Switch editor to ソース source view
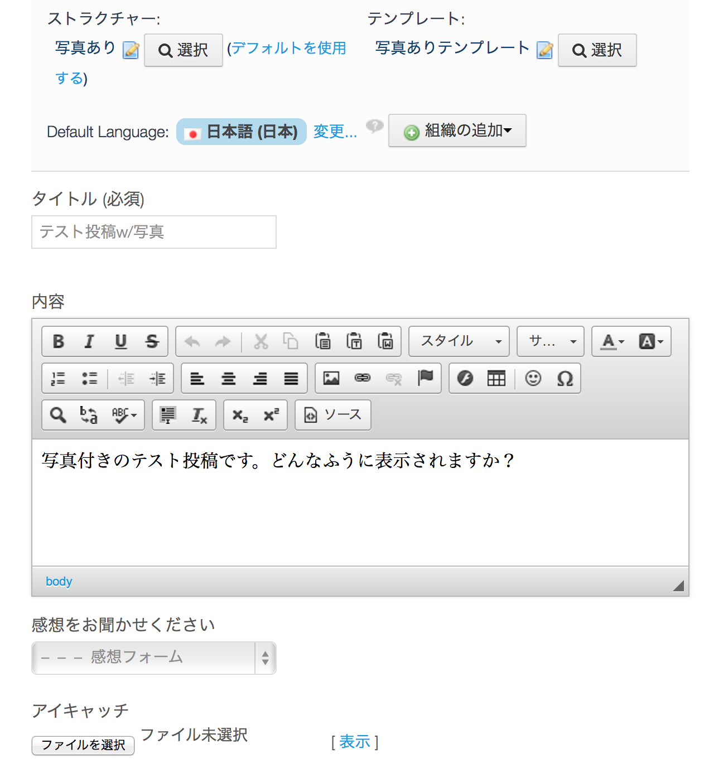The width and height of the screenshot is (704, 773). 333,415
